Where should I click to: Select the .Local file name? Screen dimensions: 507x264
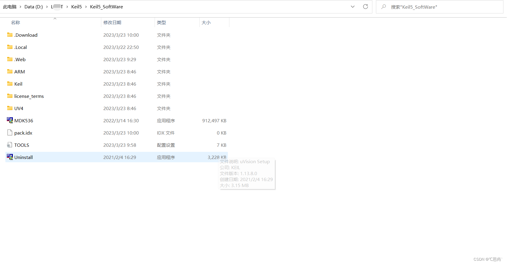coord(21,47)
